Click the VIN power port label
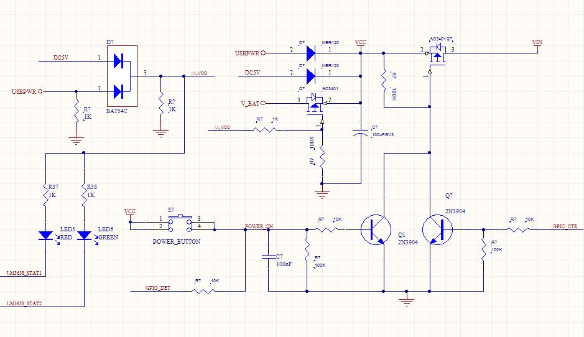The width and height of the screenshot is (584, 337). pos(537,42)
